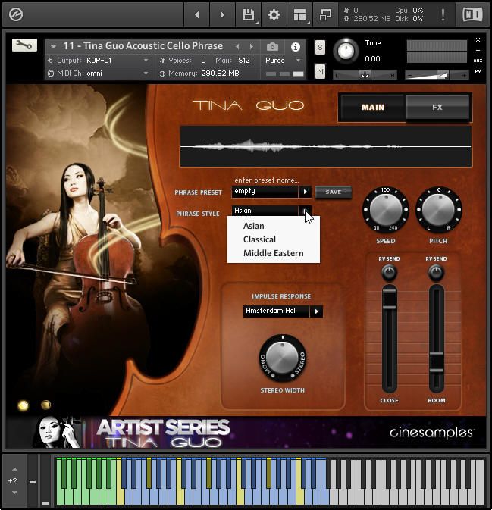Select Classical from phrase style list
Image resolution: width=492 pixels, height=510 pixels.
259,239
